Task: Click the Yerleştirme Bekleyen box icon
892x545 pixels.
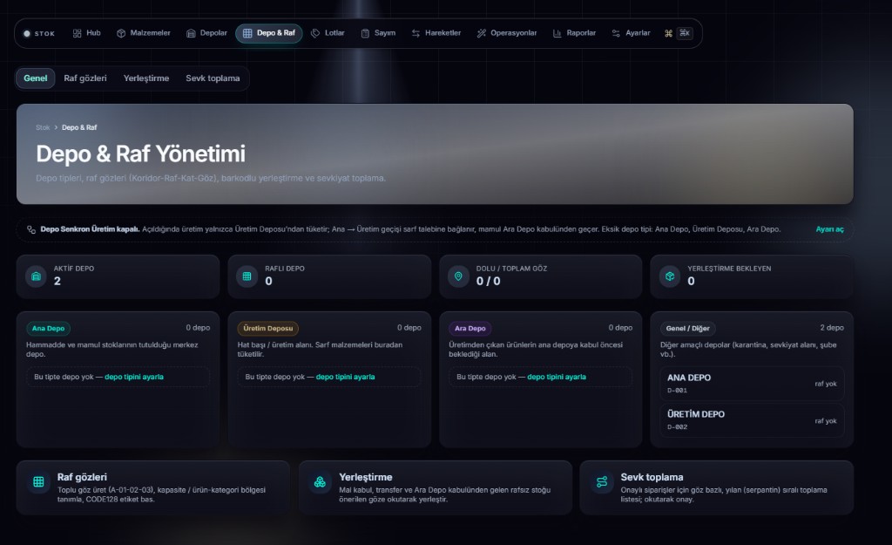Action: [x=670, y=276]
